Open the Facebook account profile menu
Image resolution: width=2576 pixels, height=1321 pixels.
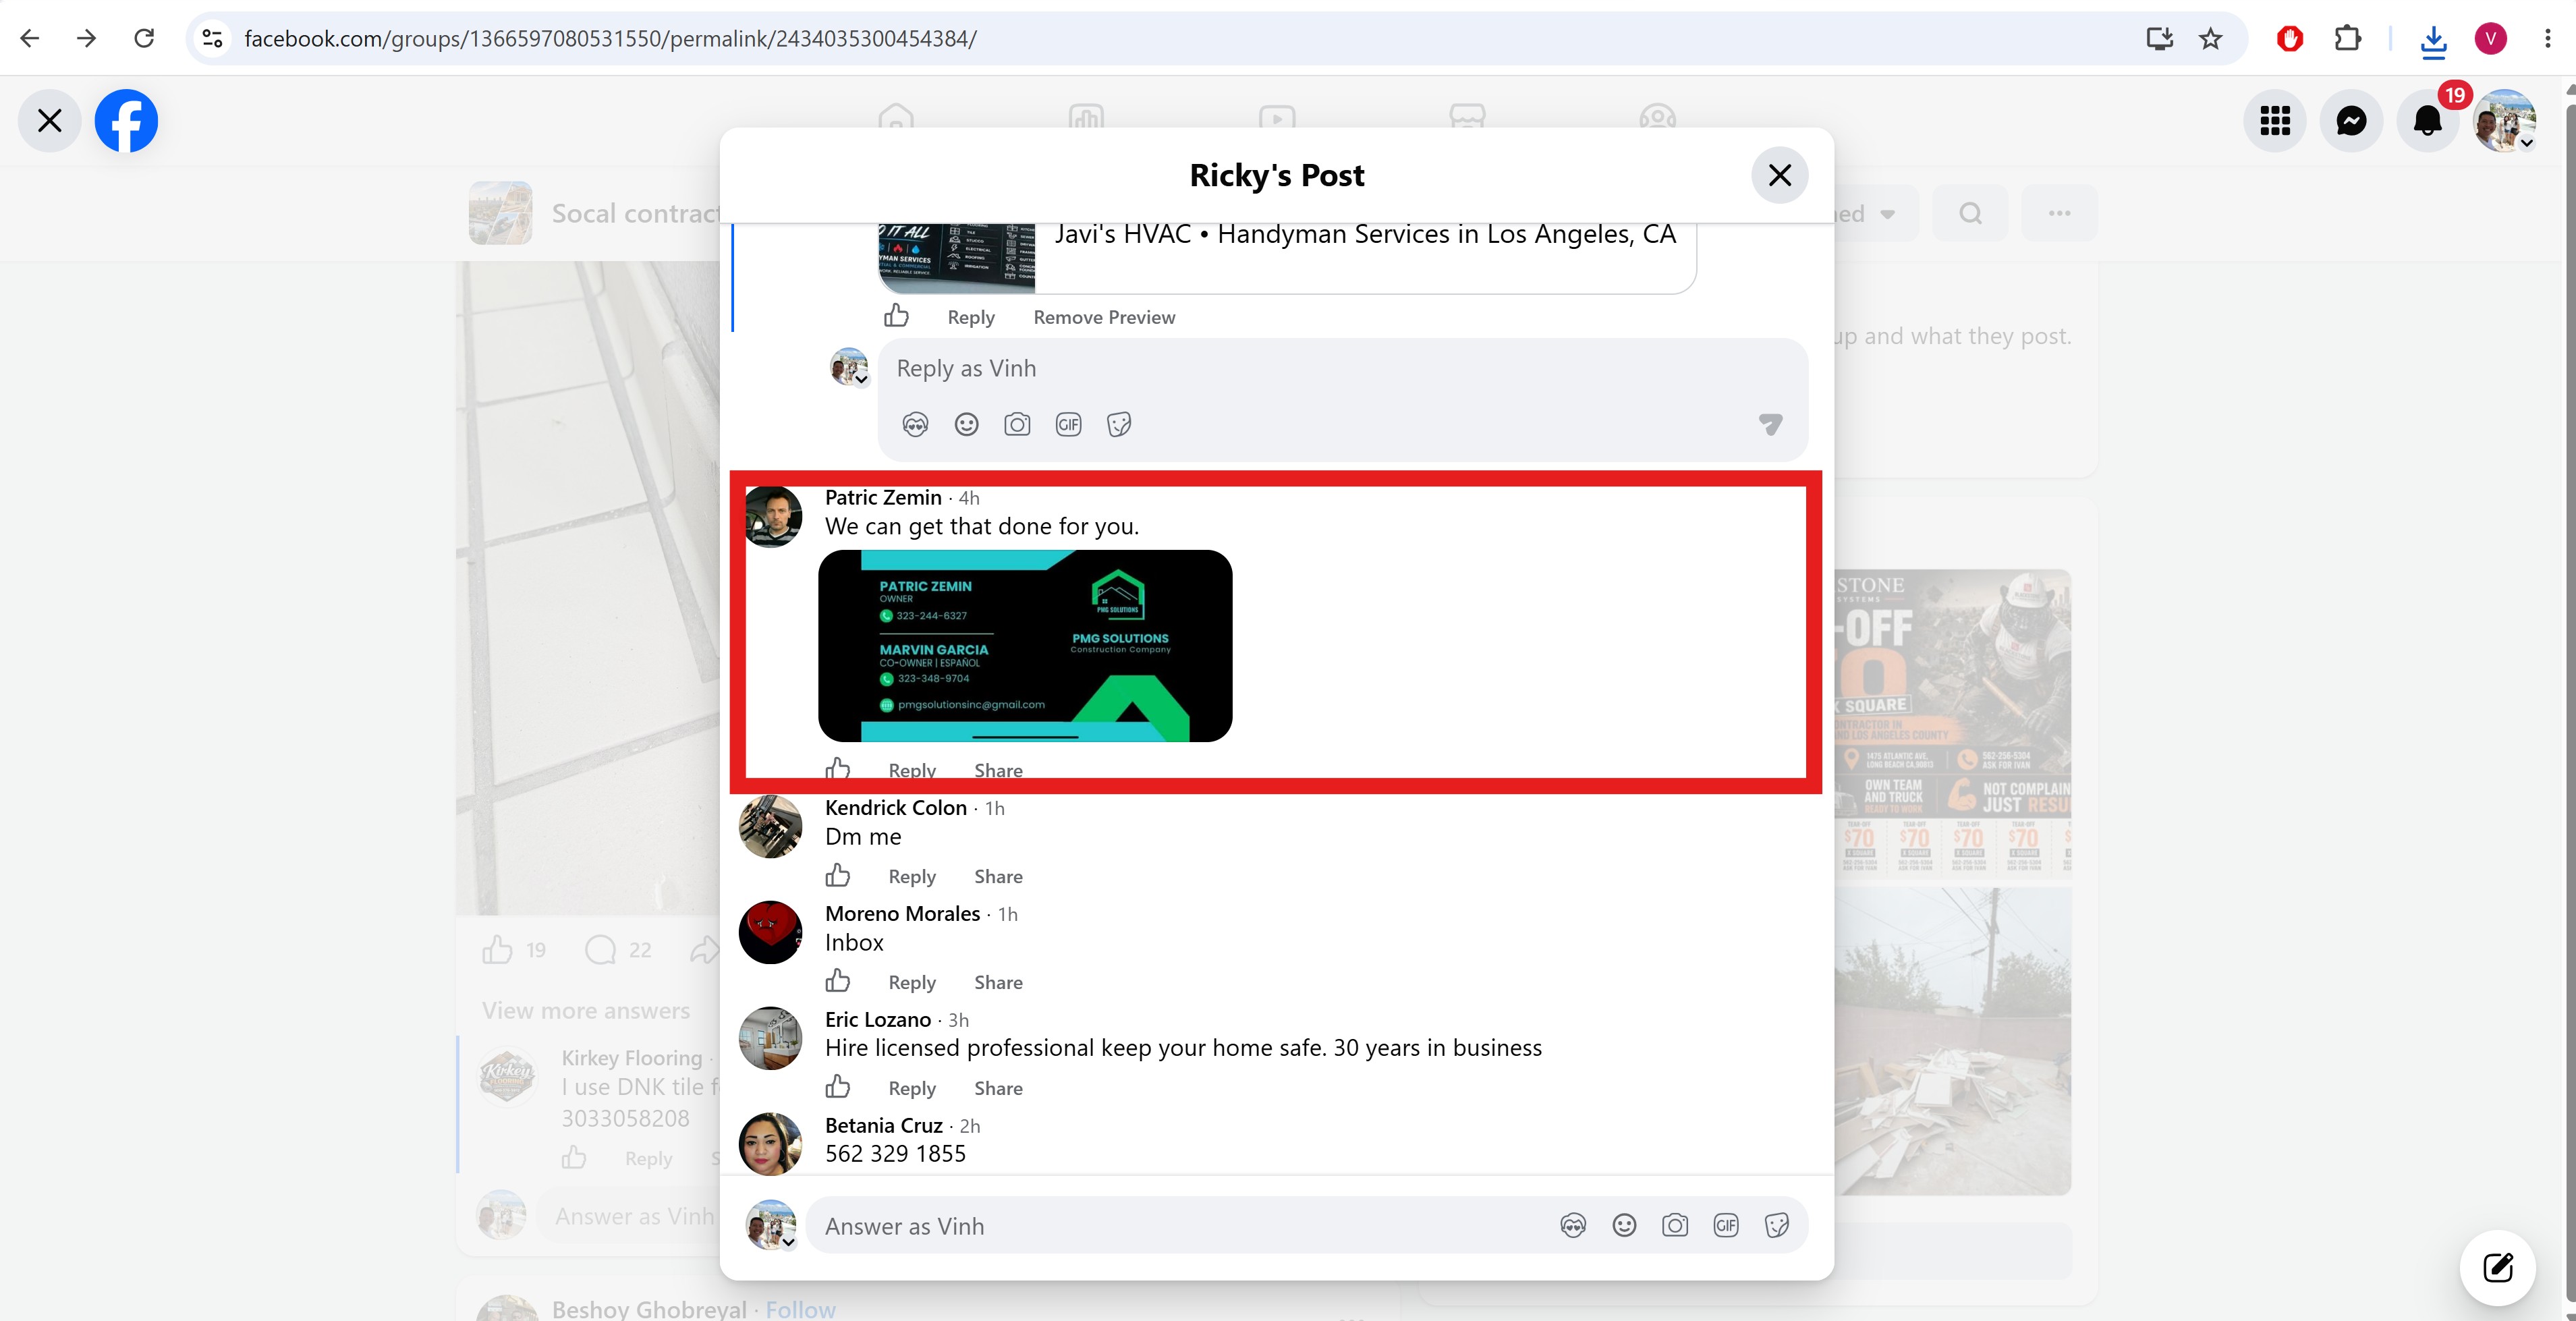[2504, 121]
